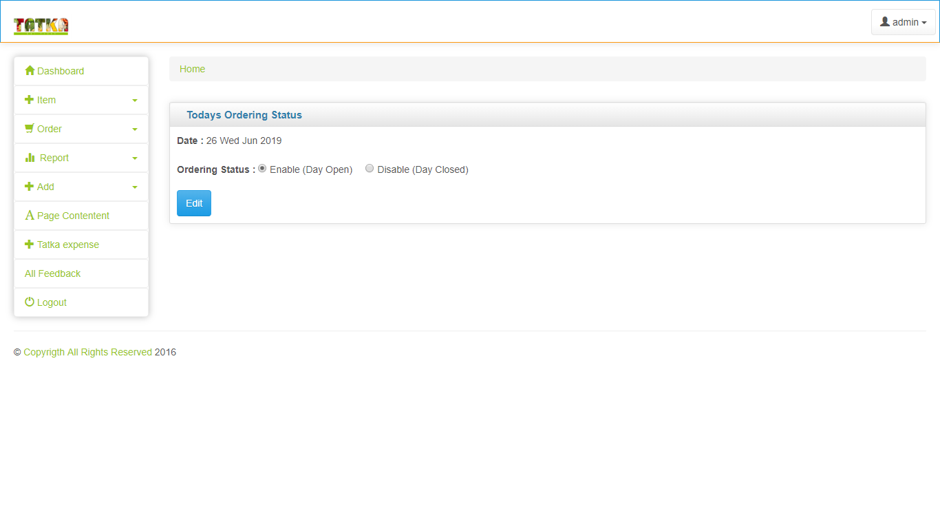Click the bar chart Report icon
Viewport: 940px width, 529px height.
tap(30, 158)
